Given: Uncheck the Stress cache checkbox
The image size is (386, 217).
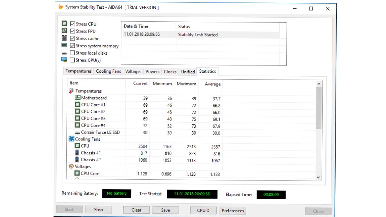Looking at the screenshot, I should click(72, 38).
